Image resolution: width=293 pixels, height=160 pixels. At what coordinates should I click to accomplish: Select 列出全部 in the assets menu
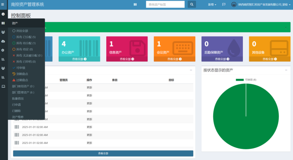tap(22, 31)
